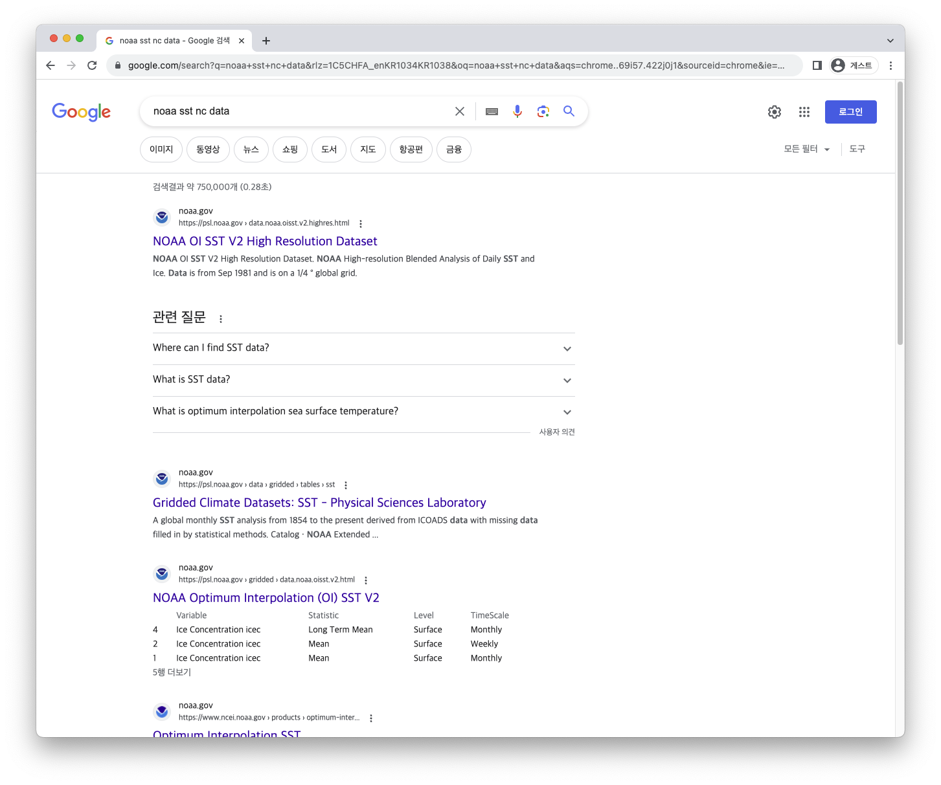The width and height of the screenshot is (941, 785).
Task: Switch to the 도서 results tab
Action: pos(329,149)
